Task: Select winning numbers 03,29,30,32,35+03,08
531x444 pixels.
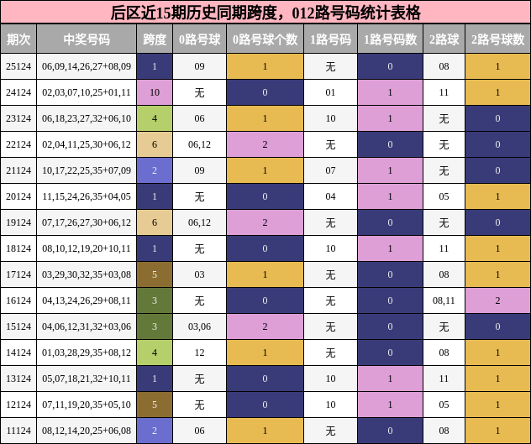Action: coord(87,274)
